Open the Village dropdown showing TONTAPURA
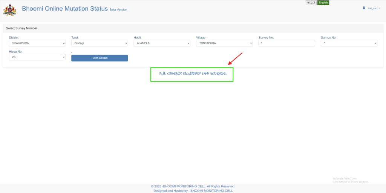This screenshot has width=386, height=193. 224,43
